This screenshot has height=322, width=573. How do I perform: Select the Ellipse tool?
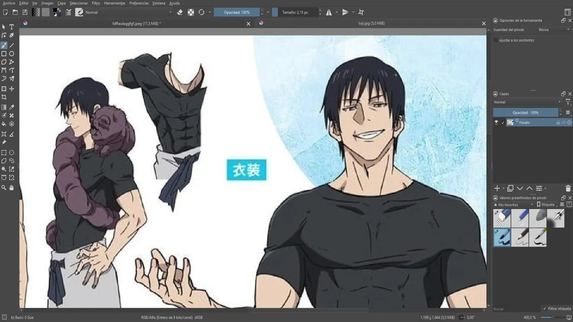(12, 54)
